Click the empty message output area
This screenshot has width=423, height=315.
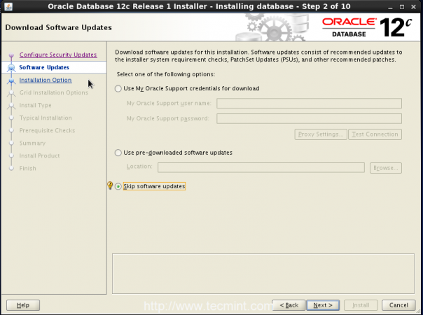click(x=263, y=274)
